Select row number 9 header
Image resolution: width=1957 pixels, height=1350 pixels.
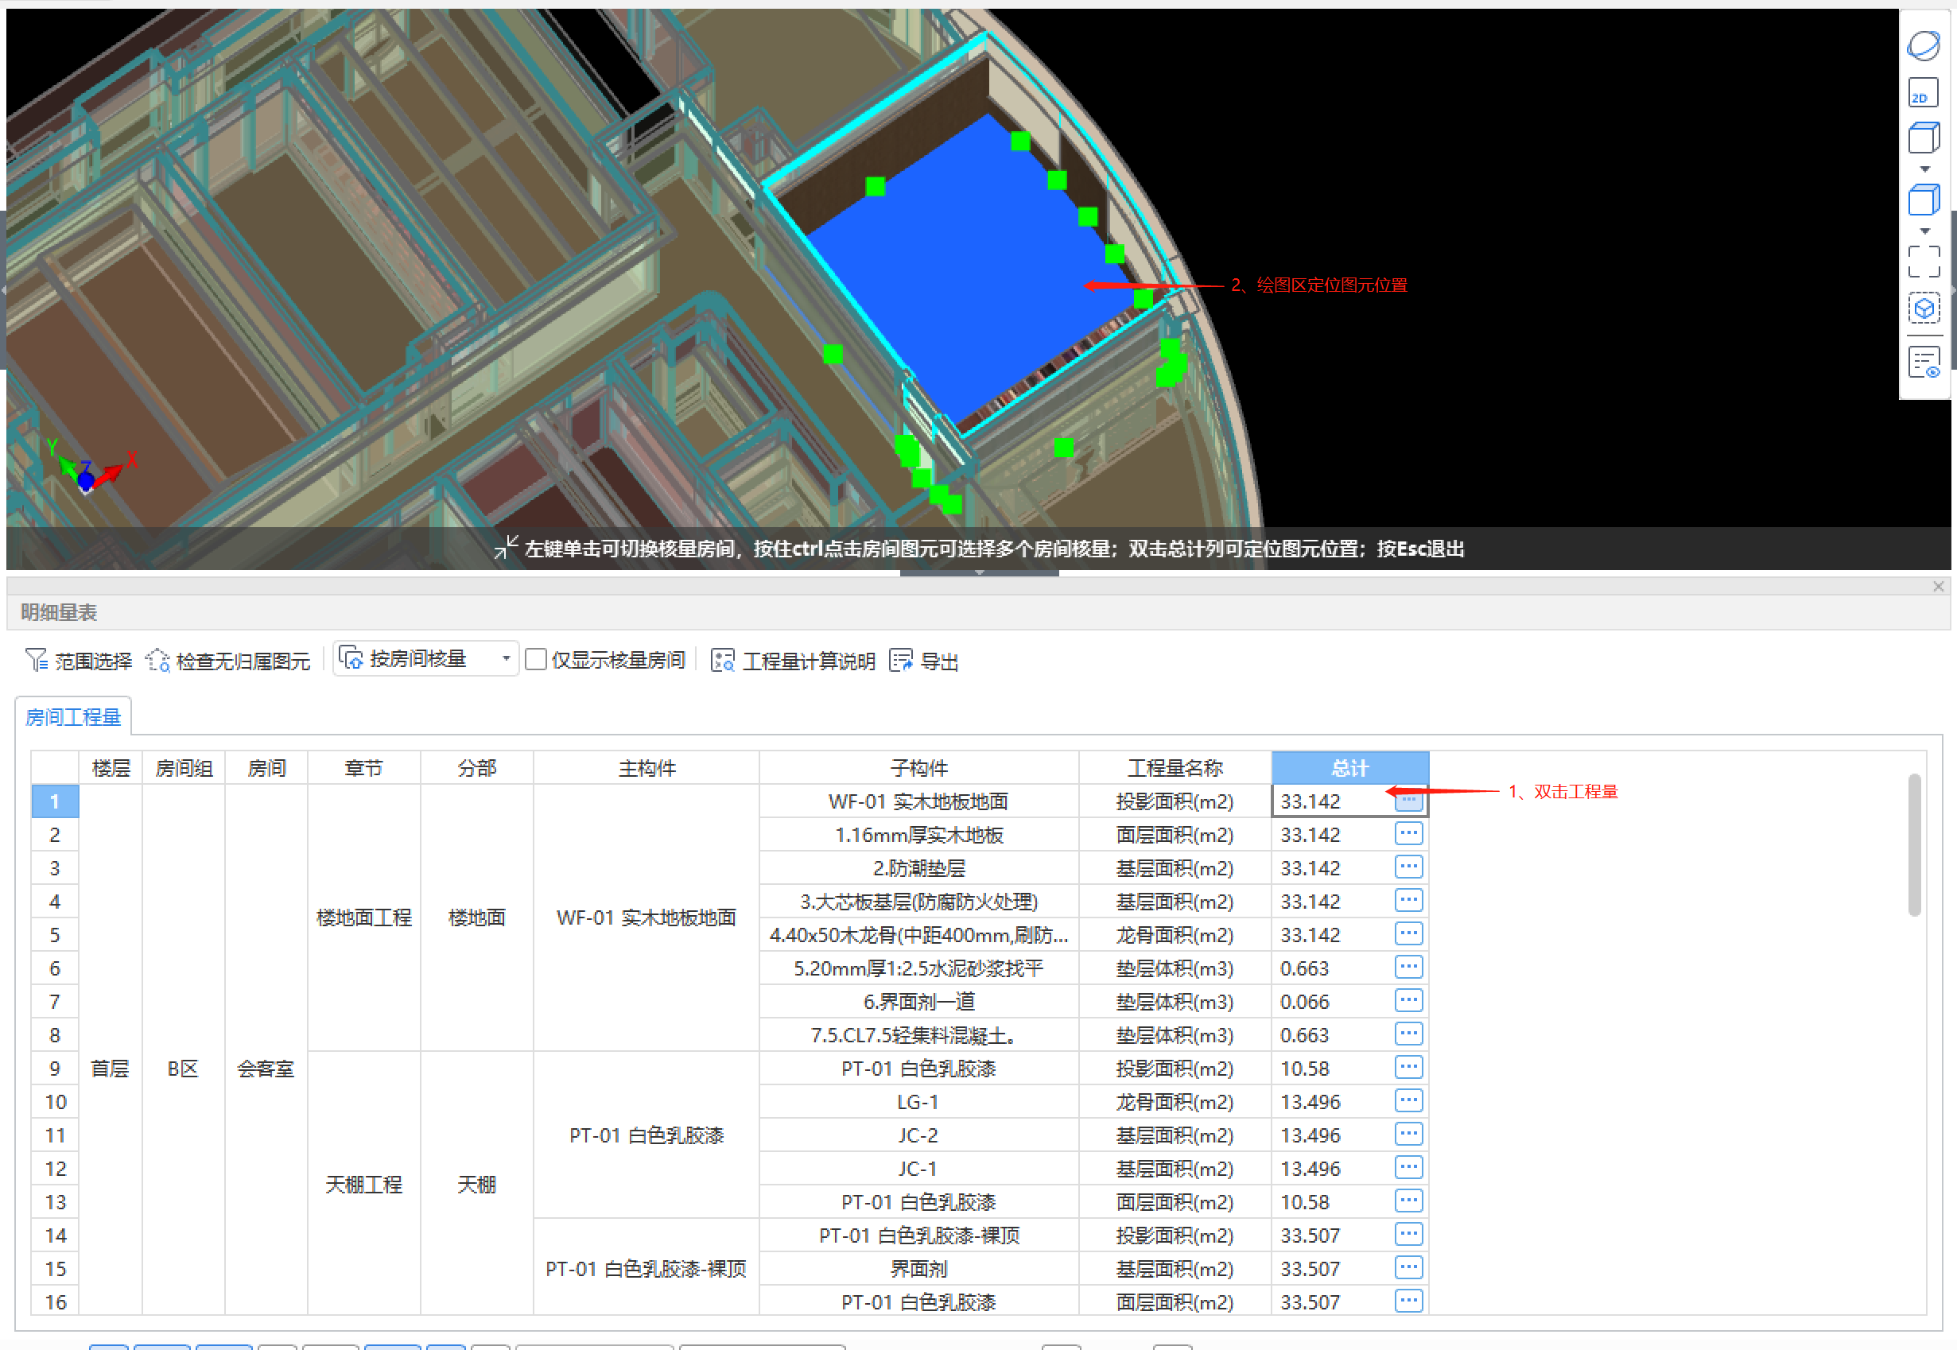coord(55,1069)
